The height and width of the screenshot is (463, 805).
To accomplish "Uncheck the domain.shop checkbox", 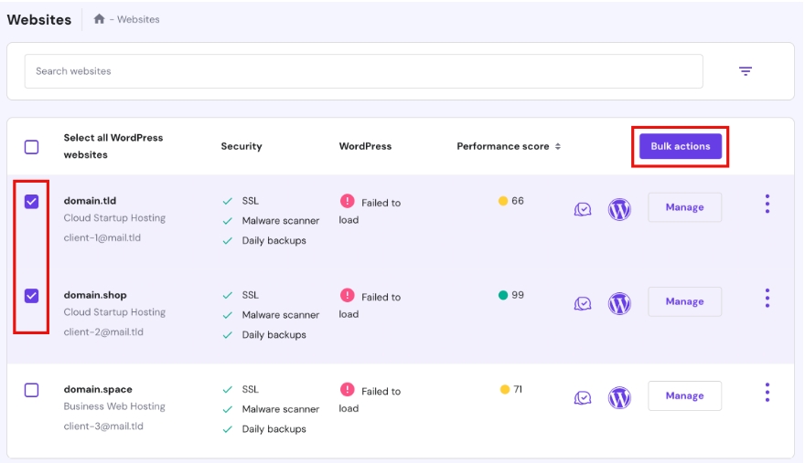I will click(x=32, y=296).
